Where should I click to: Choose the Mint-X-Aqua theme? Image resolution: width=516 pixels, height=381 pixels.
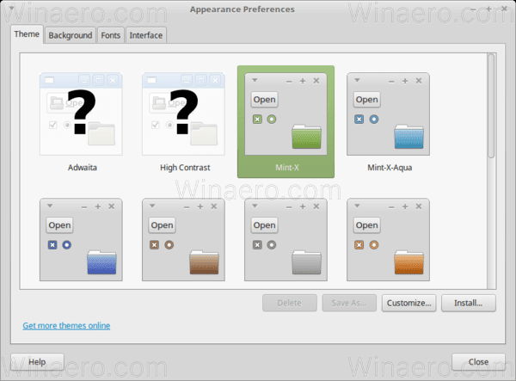388,114
